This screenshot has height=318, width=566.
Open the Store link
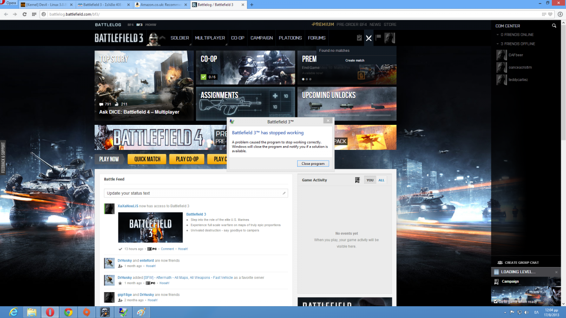pos(390,24)
